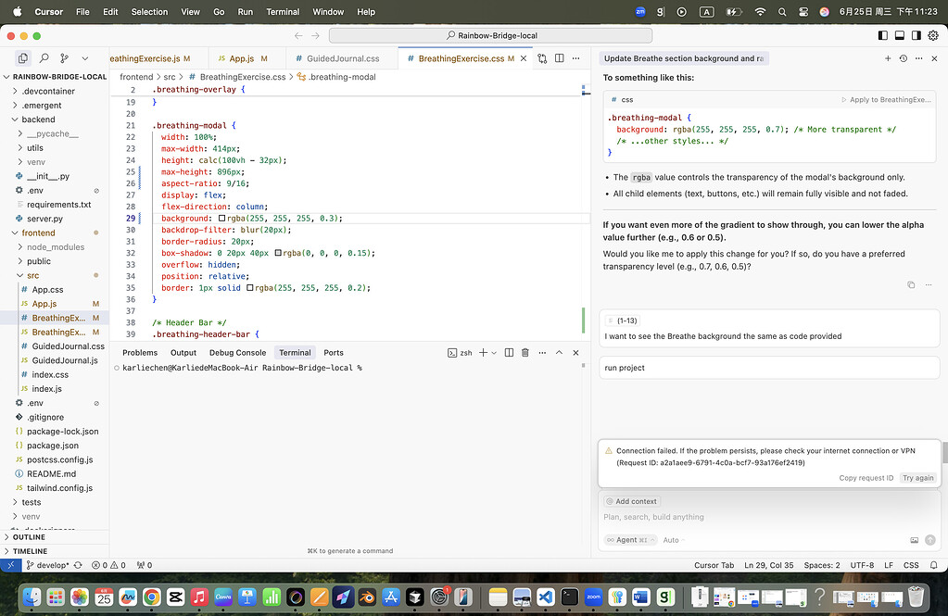The height and width of the screenshot is (616, 948).
Task: Kill terminal with the trash icon
Action: tap(525, 353)
